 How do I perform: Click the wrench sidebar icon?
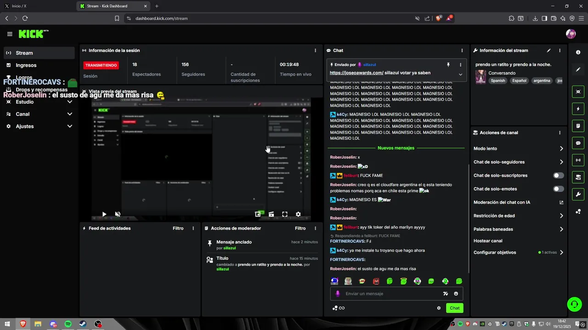coord(578,194)
